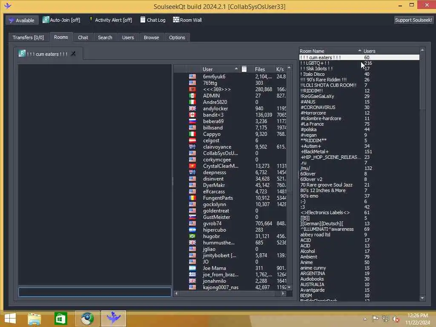The width and height of the screenshot is (436, 327).
Task: Open File Explorer from taskbar
Action: pyautogui.click(x=34, y=318)
